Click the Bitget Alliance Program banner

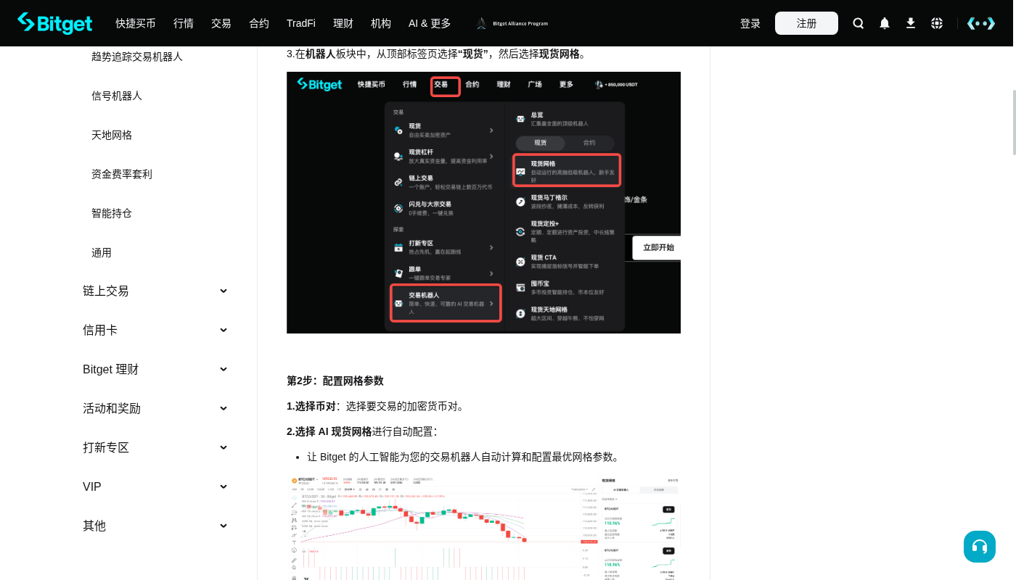(512, 23)
